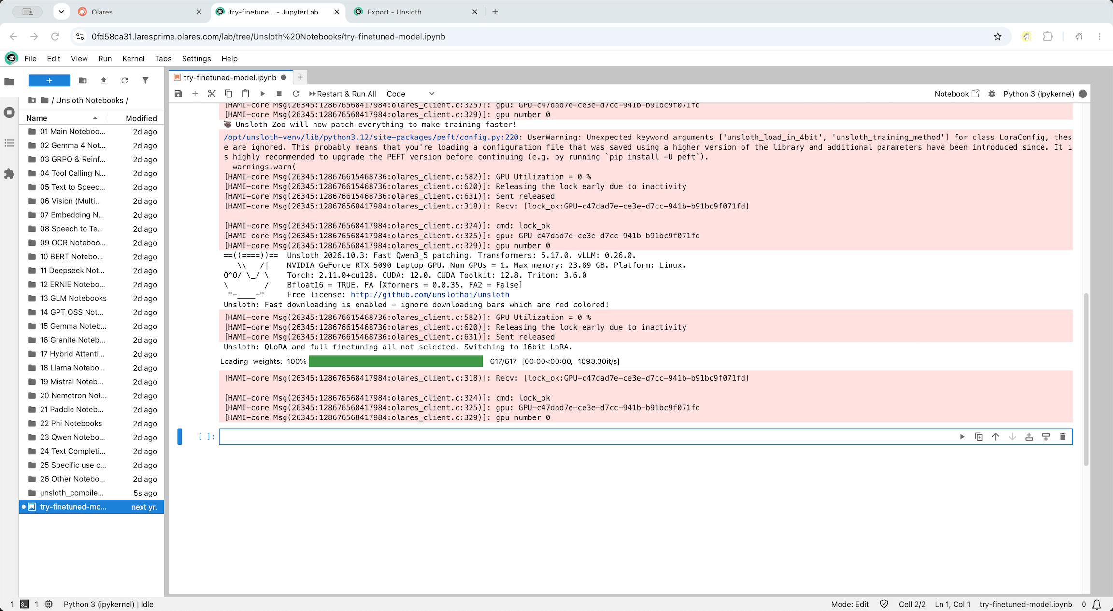Viewport: 1113px width, 611px height.
Task: Click Restart & Run All
Action: 342,94
